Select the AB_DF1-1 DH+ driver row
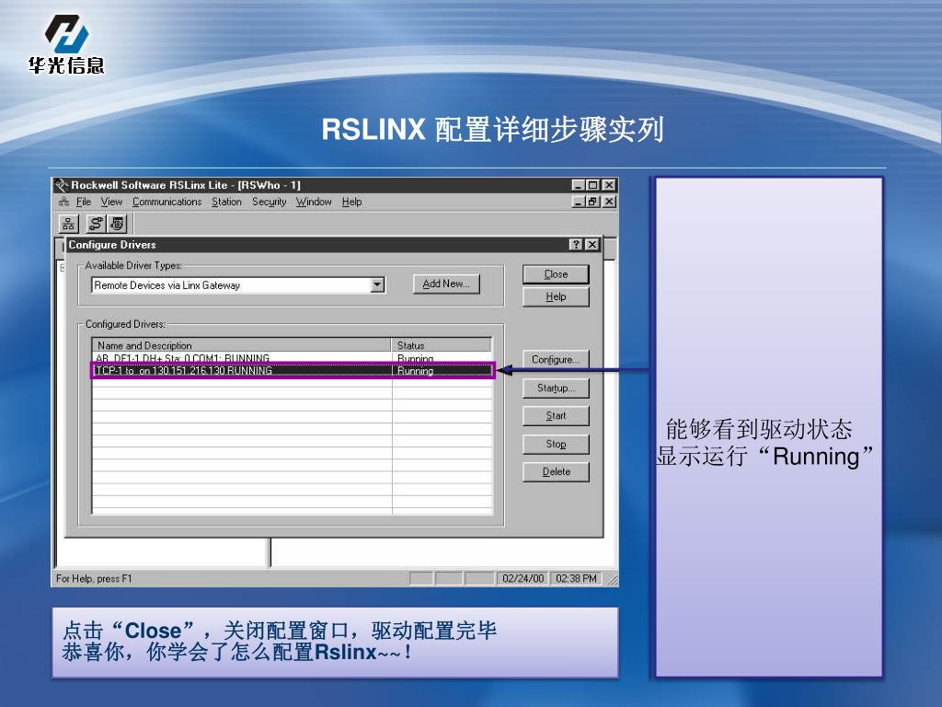The height and width of the screenshot is (707, 942). (x=292, y=358)
